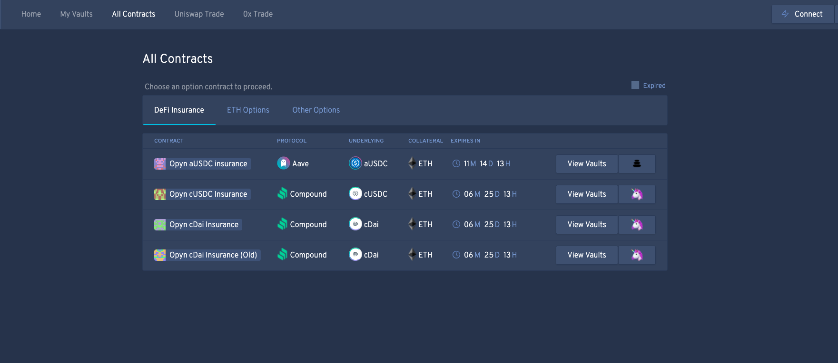Viewport: 838px width, 363px height.
Task: Click the CONTRACT column header
Action: (x=169, y=141)
